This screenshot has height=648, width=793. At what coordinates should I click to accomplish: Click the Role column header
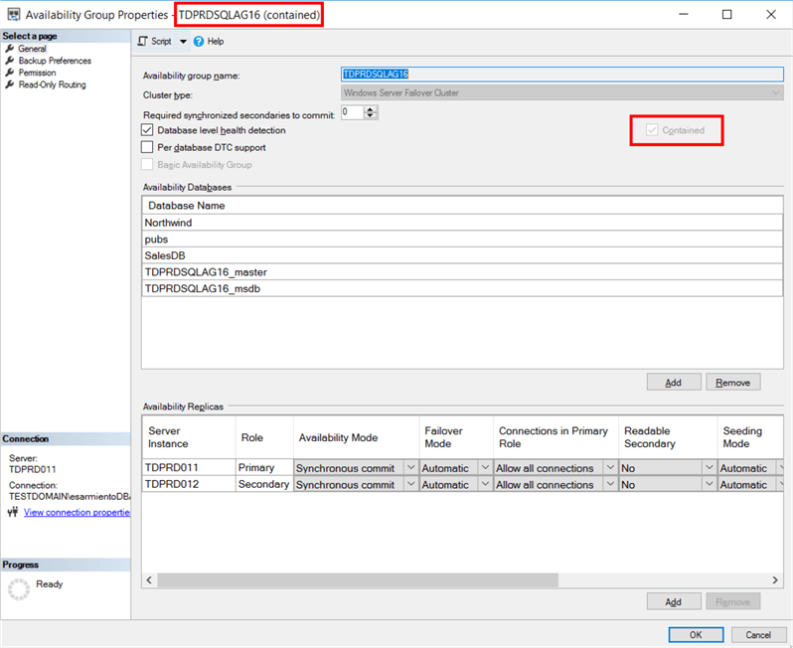pyautogui.click(x=264, y=437)
